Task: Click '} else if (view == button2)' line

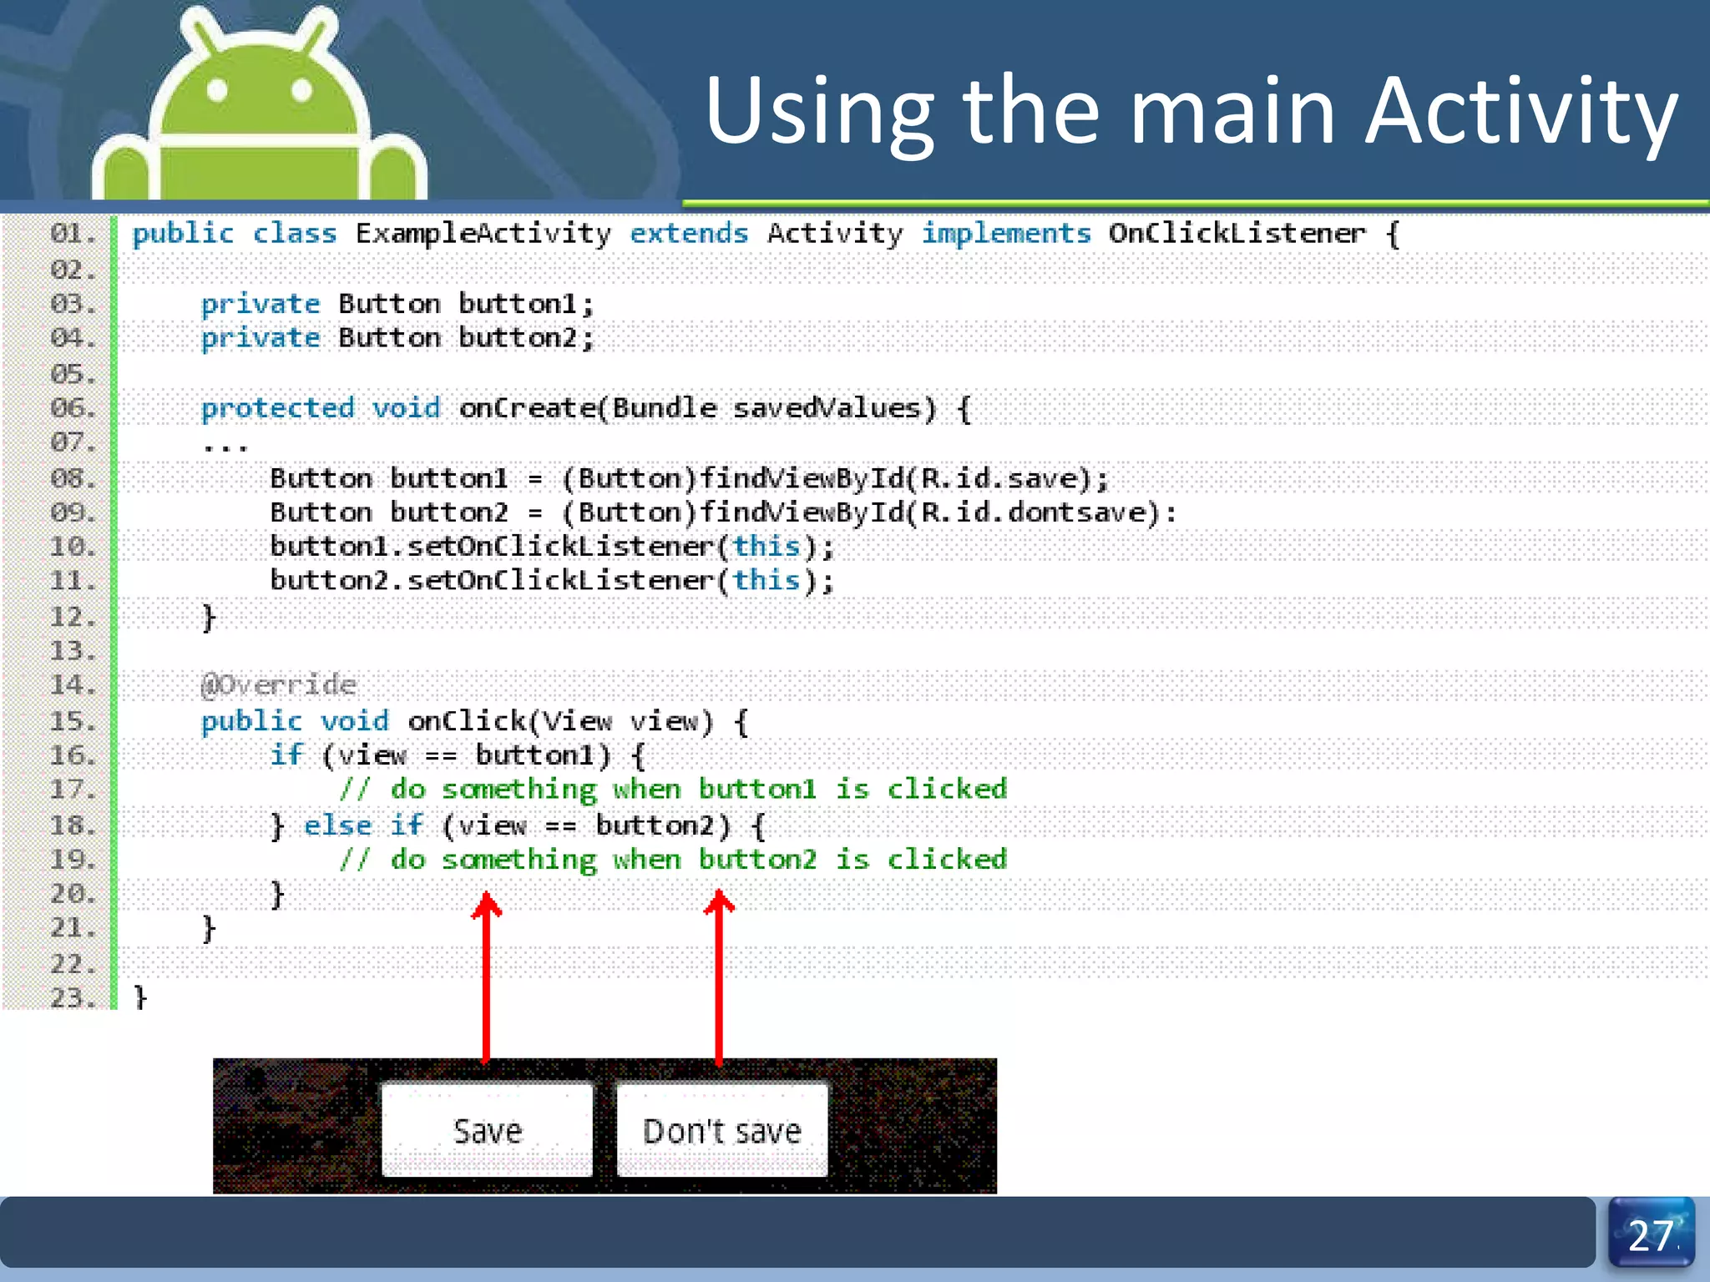Action: click(518, 825)
